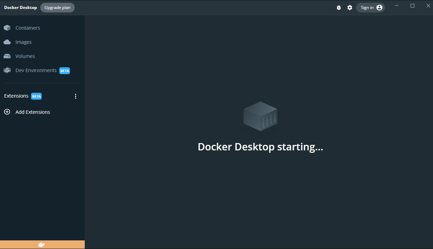Maximize the Docker Desktop window
Viewport: 433px width, 249px height.
(412, 6)
